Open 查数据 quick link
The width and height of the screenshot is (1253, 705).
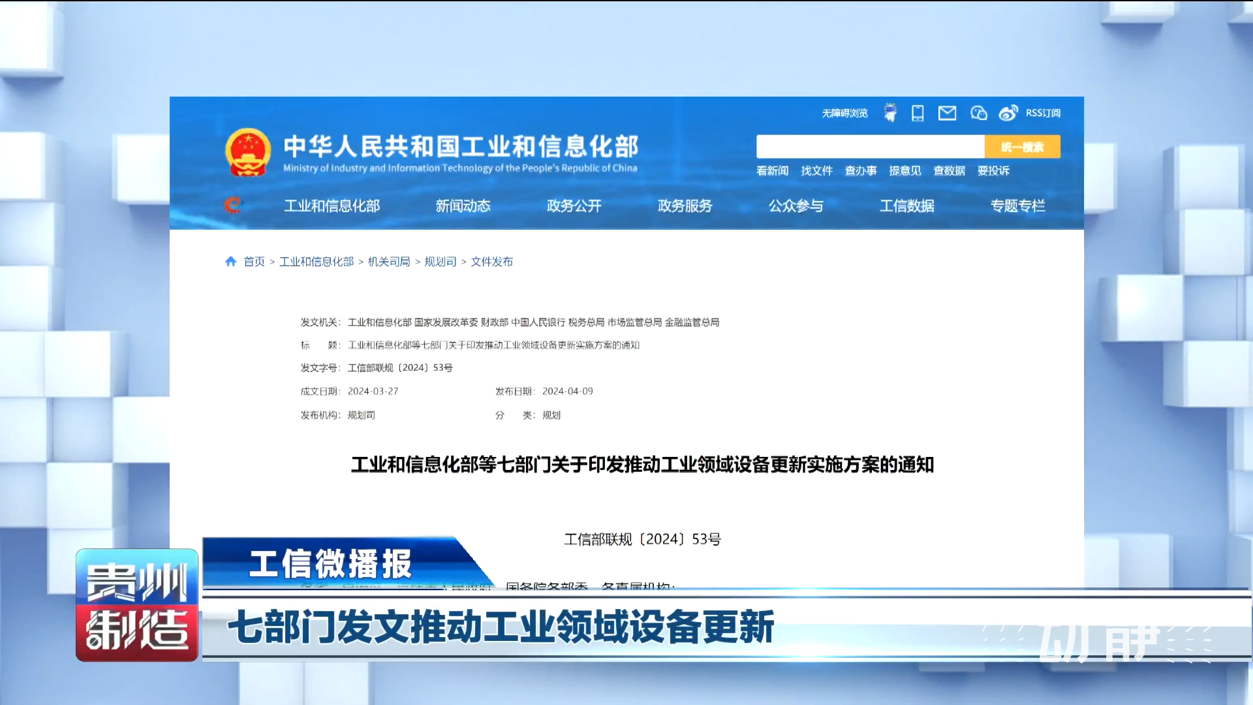949,170
